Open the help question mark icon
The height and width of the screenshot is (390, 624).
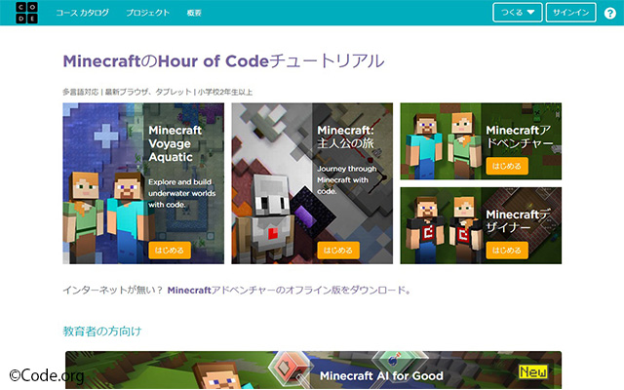(610, 13)
